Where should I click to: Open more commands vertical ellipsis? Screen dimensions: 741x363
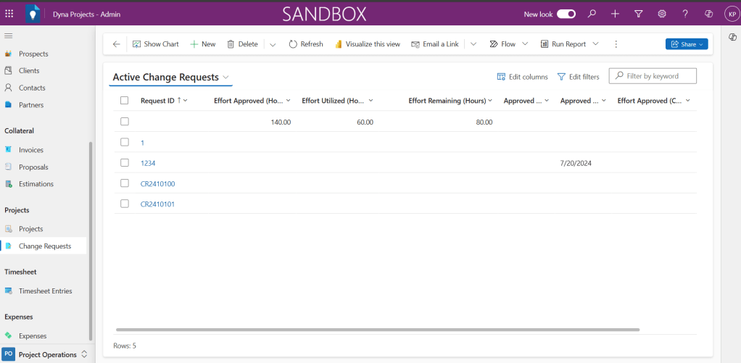pos(616,44)
